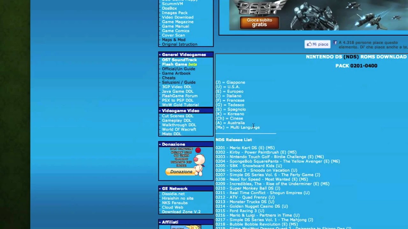Click the moogle mascot donation image
The image size is (408, 229).
click(199, 162)
